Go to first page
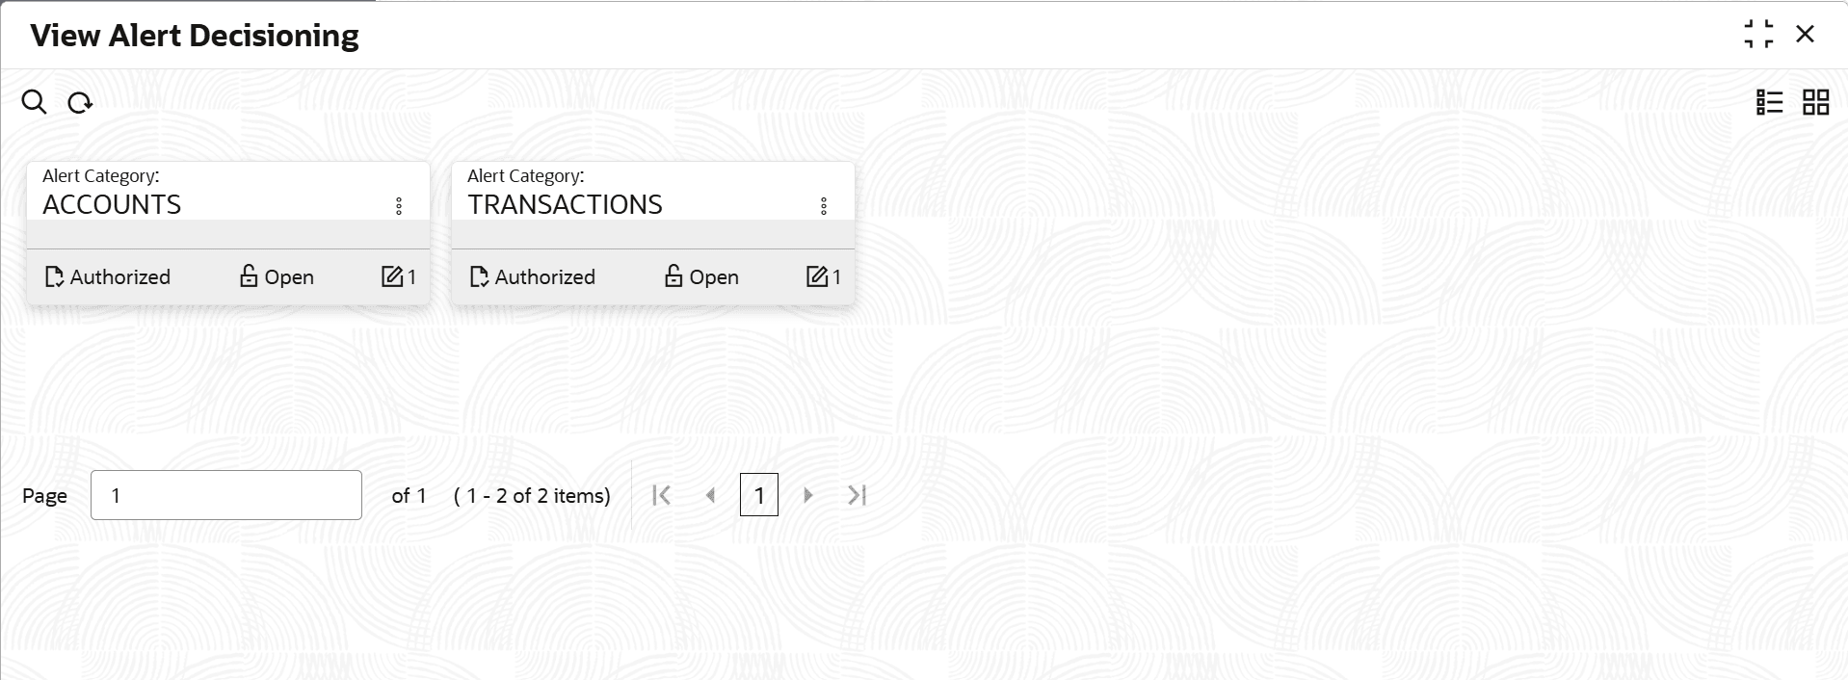The width and height of the screenshot is (1848, 680). pyautogui.click(x=662, y=495)
